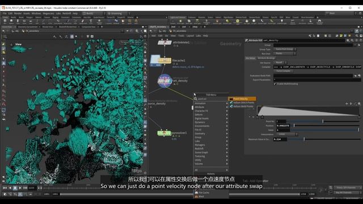
Task: Open the Vex Source Myself dropdown
Action: [280, 62]
